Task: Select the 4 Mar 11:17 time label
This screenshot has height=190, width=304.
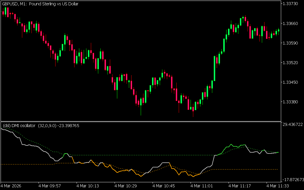Action: pyautogui.click(x=240, y=186)
